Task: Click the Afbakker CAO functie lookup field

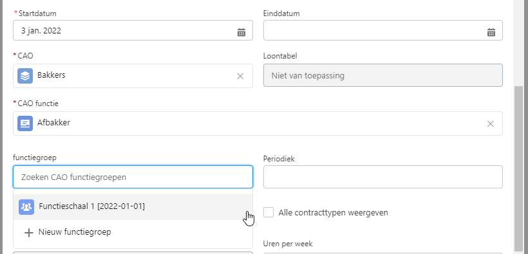Action: pyautogui.click(x=258, y=123)
